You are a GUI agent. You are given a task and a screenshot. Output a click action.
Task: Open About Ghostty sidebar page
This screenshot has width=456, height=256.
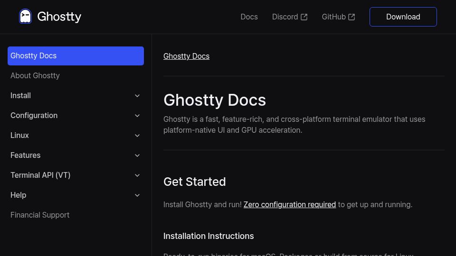35,75
